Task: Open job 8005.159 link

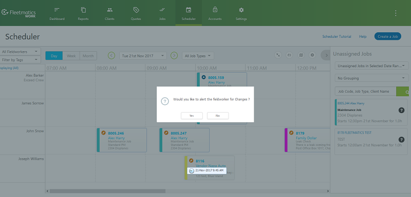Action: [216, 77]
